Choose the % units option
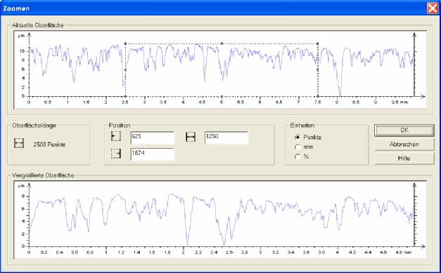This screenshot has height=273, width=441. (298, 157)
